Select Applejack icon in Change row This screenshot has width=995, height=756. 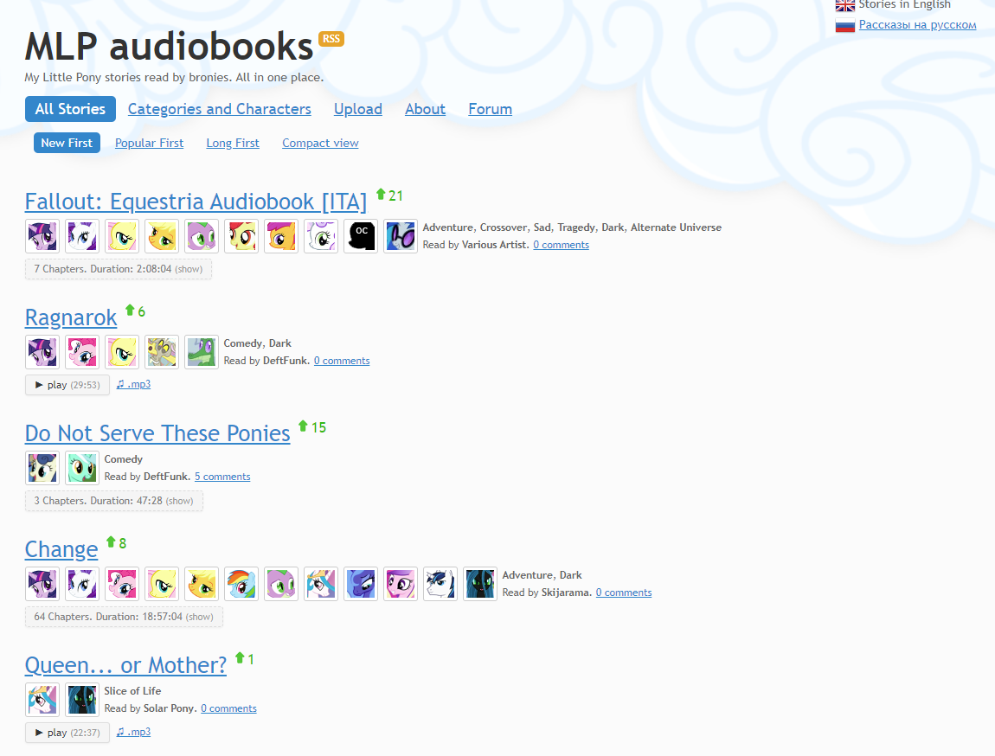tap(202, 584)
